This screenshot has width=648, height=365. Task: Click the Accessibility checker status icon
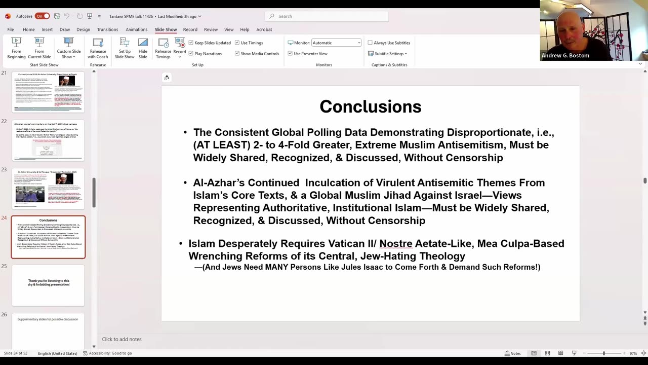[x=85, y=353]
